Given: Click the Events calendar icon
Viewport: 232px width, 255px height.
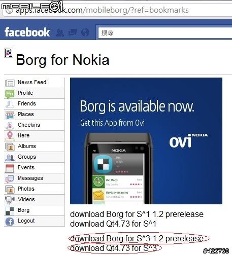Looking at the screenshot, I should coord(10,168).
